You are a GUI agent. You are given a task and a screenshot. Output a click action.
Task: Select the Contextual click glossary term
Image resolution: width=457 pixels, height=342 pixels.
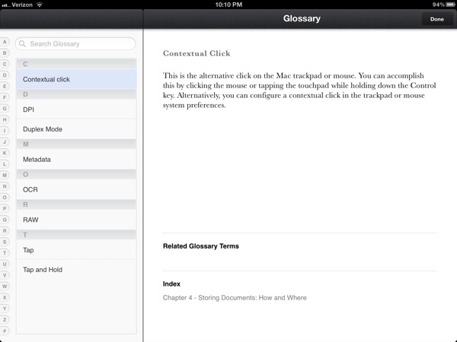click(76, 79)
